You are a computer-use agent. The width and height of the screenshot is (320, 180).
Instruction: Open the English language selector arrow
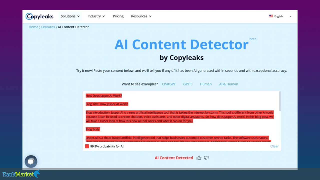click(x=290, y=16)
